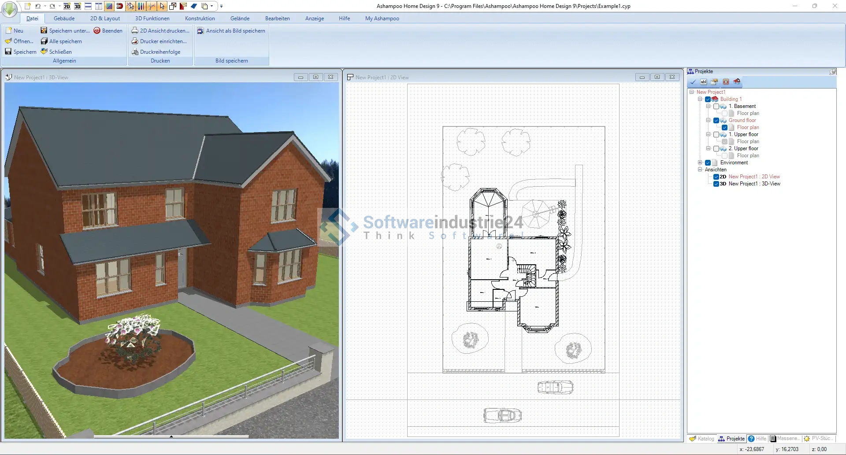This screenshot has height=455, width=846.
Task: Click the red magnet snap icon
Action: coord(119,6)
